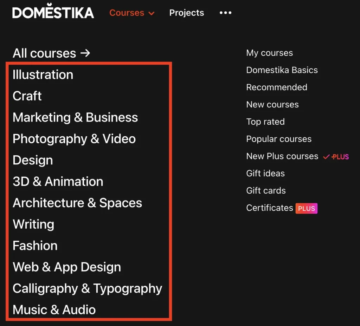The width and height of the screenshot is (360, 326).
Task: Open the three-dots more menu
Action: click(x=225, y=13)
